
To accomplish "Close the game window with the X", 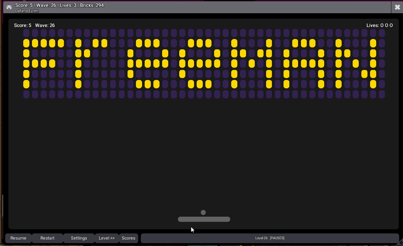I will (x=397, y=7).
